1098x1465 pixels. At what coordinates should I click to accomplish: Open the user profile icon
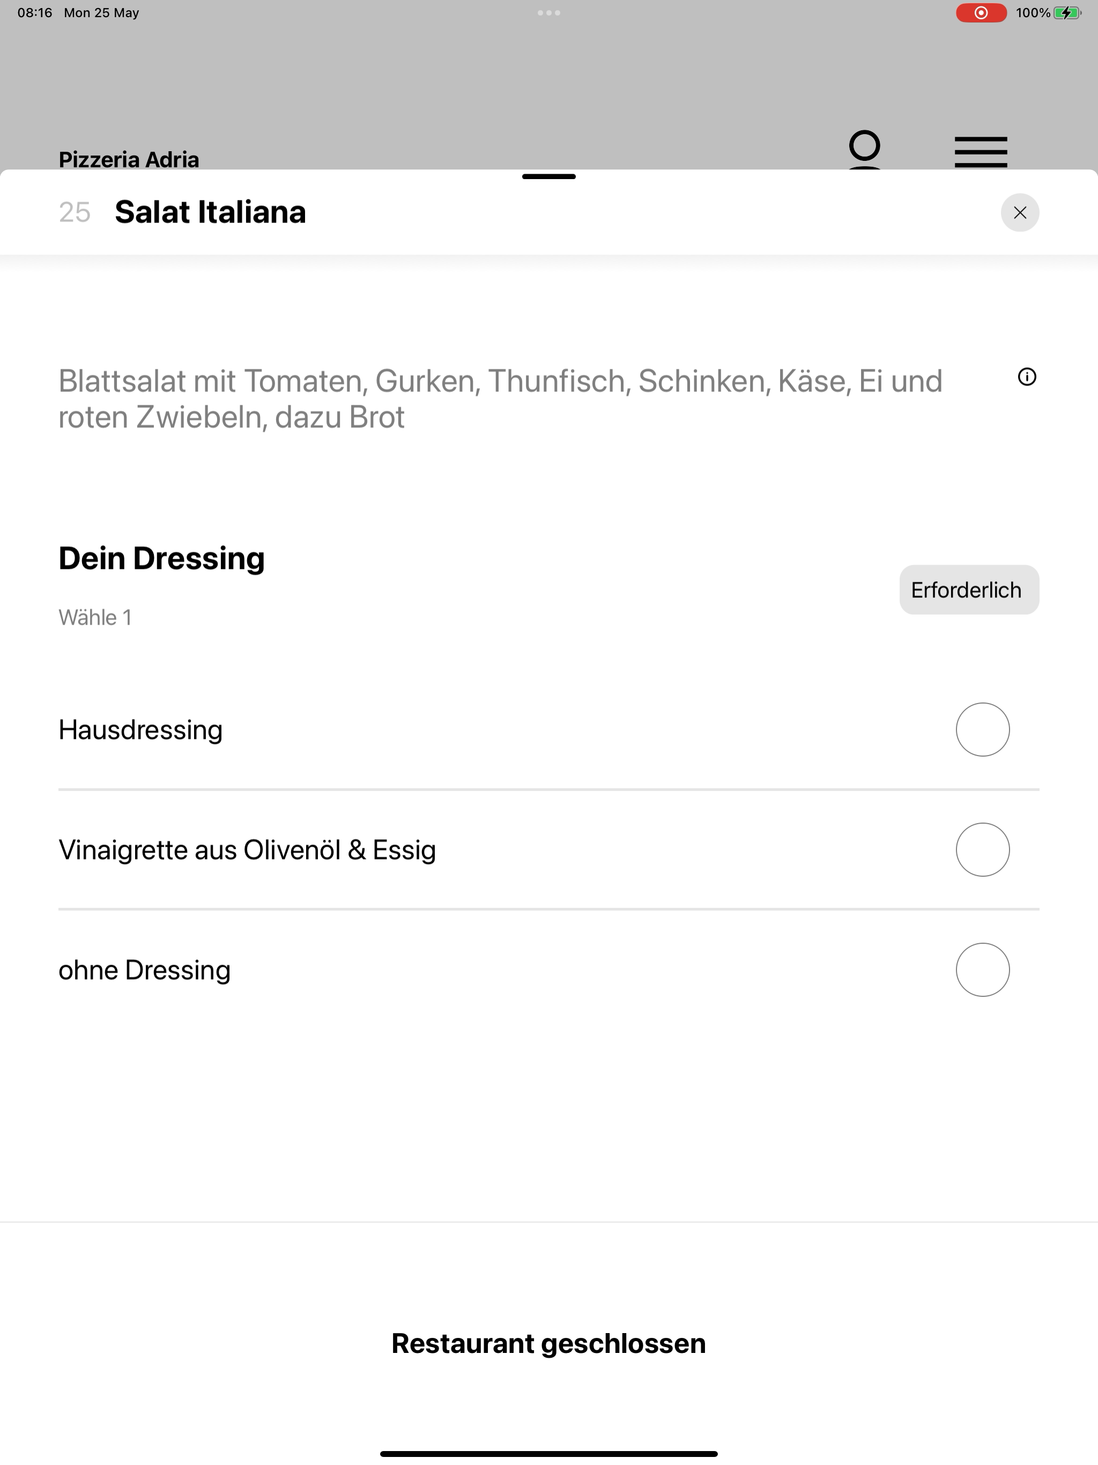coord(864,150)
